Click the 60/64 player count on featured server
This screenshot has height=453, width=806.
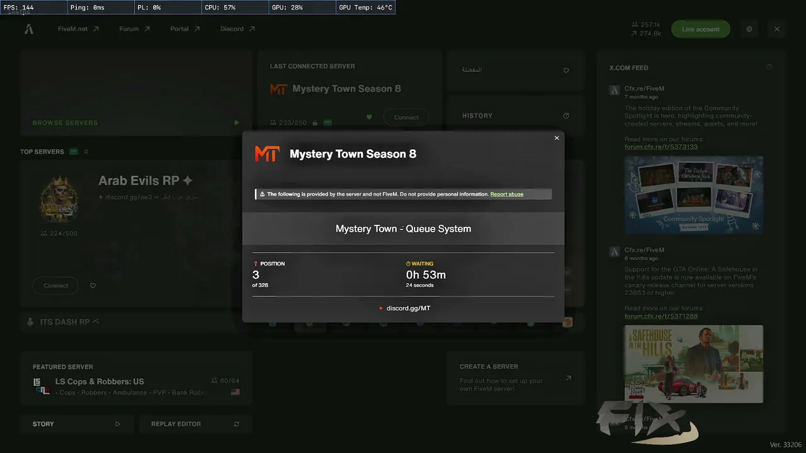coord(225,381)
